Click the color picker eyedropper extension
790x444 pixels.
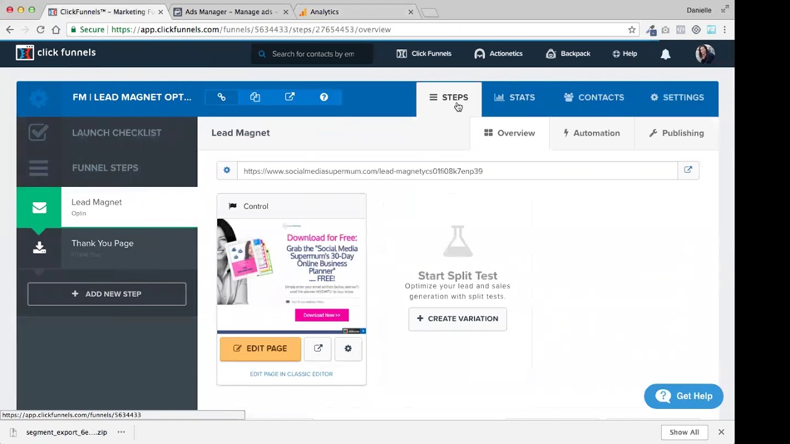pos(651,30)
